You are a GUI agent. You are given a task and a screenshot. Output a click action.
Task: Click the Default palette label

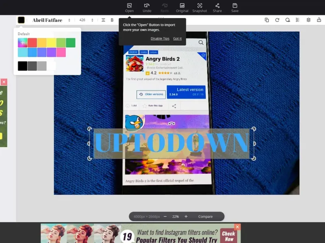tap(24, 34)
